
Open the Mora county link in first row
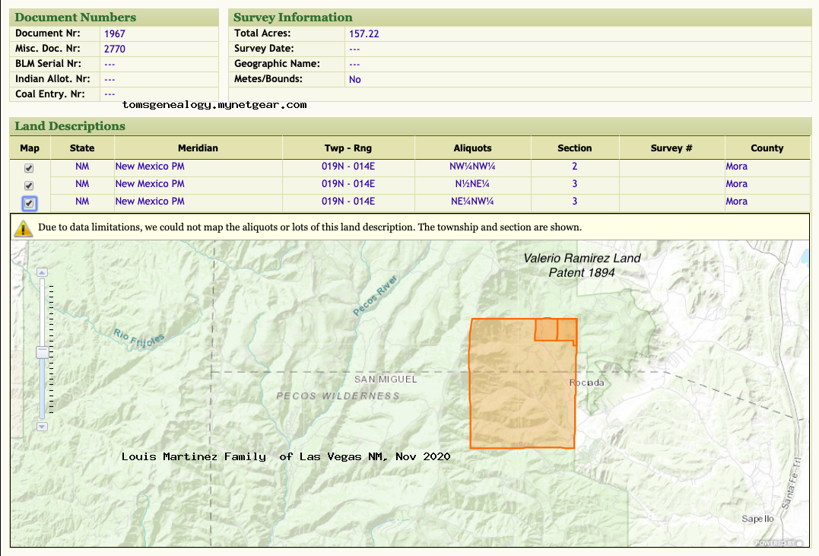(736, 167)
